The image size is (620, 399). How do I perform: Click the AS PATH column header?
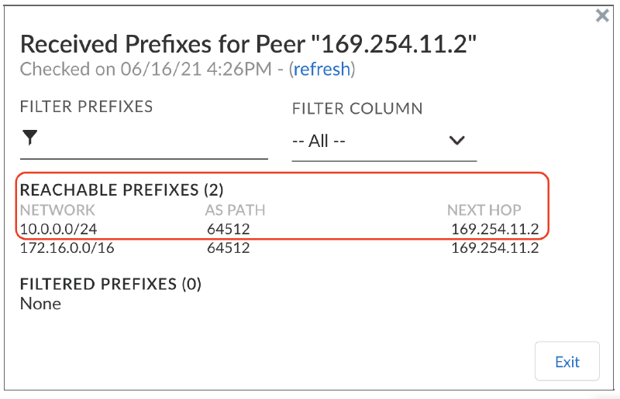tap(236, 210)
